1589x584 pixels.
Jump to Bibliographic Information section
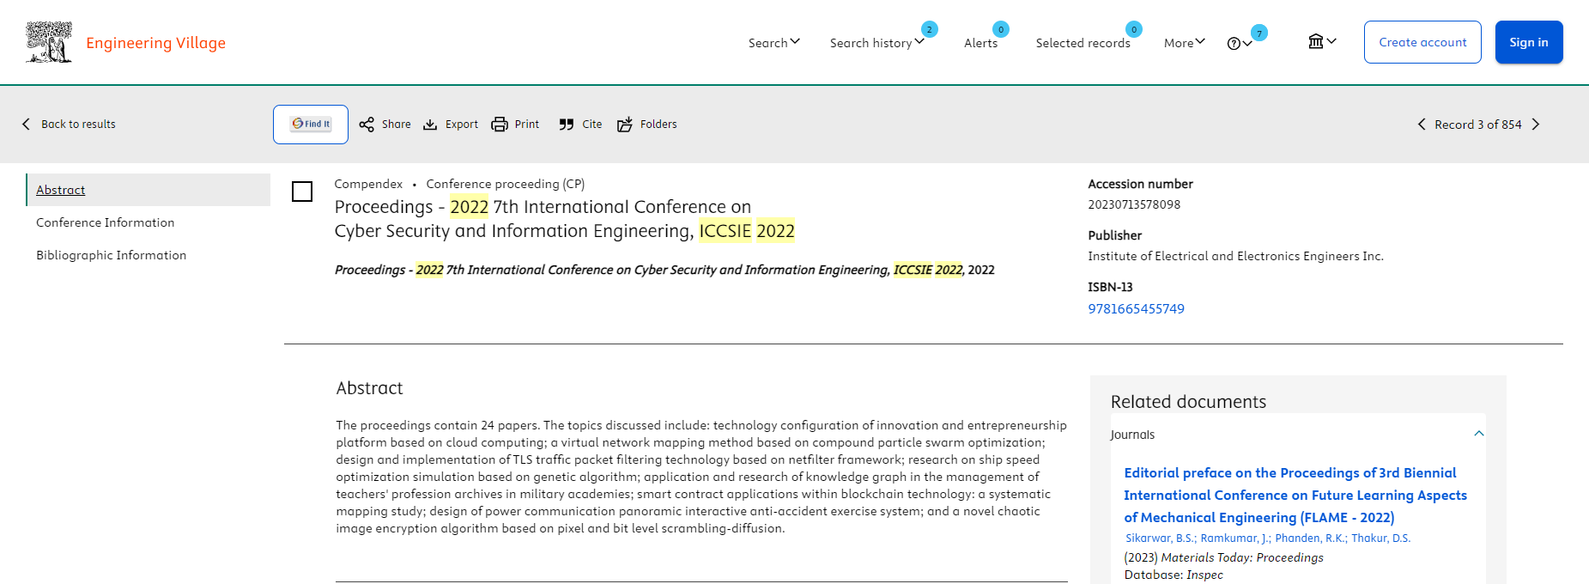click(111, 255)
